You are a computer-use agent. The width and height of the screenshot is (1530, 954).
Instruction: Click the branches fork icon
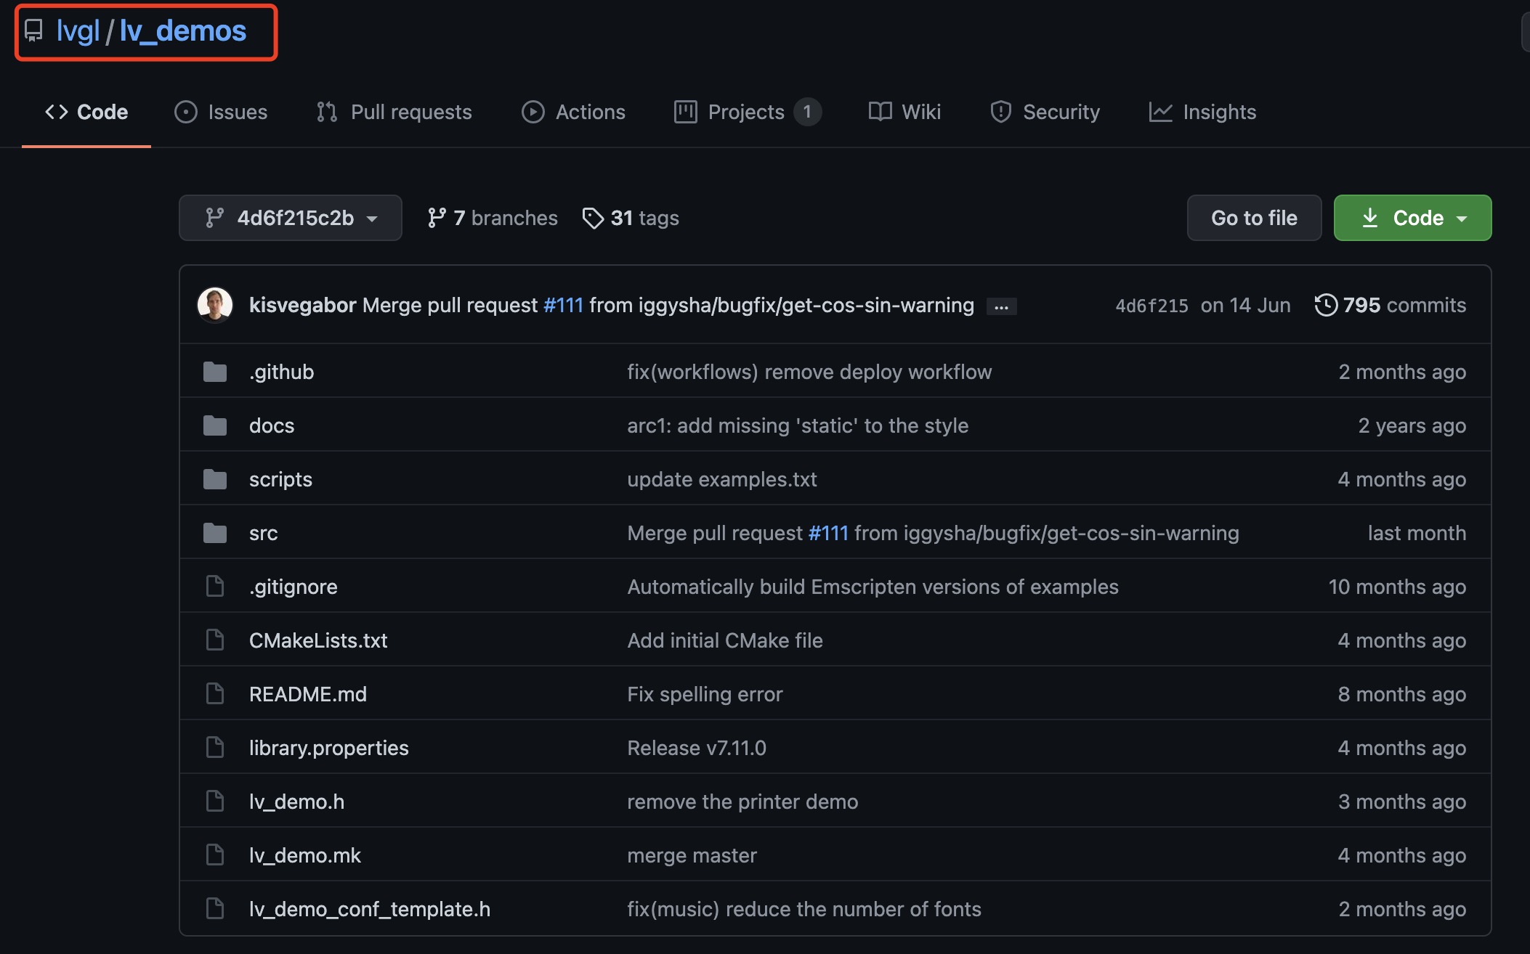[x=437, y=218]
